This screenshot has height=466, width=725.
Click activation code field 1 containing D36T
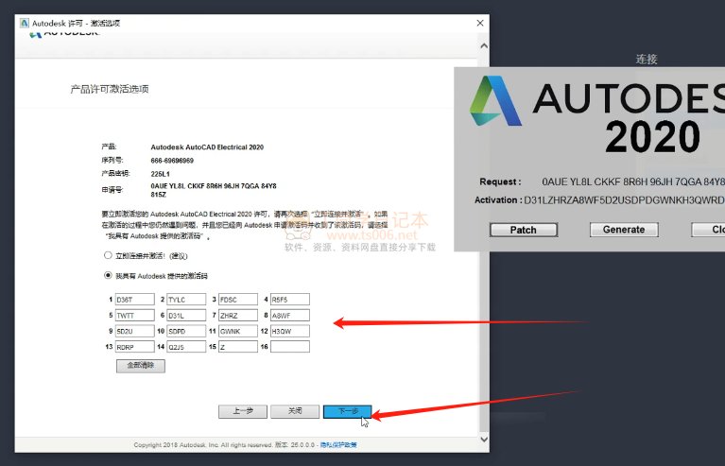point(134,300)
